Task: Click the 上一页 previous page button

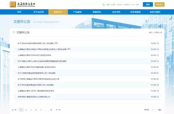Action: (x=14, y=110)
